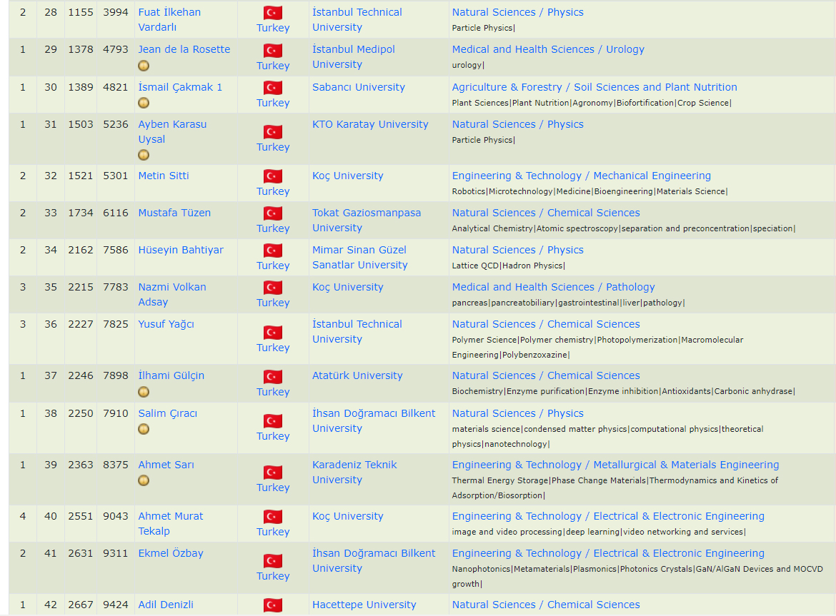Click the Turkey flag in Hüseyin Bahtiyar's row

tap(273, 251)
